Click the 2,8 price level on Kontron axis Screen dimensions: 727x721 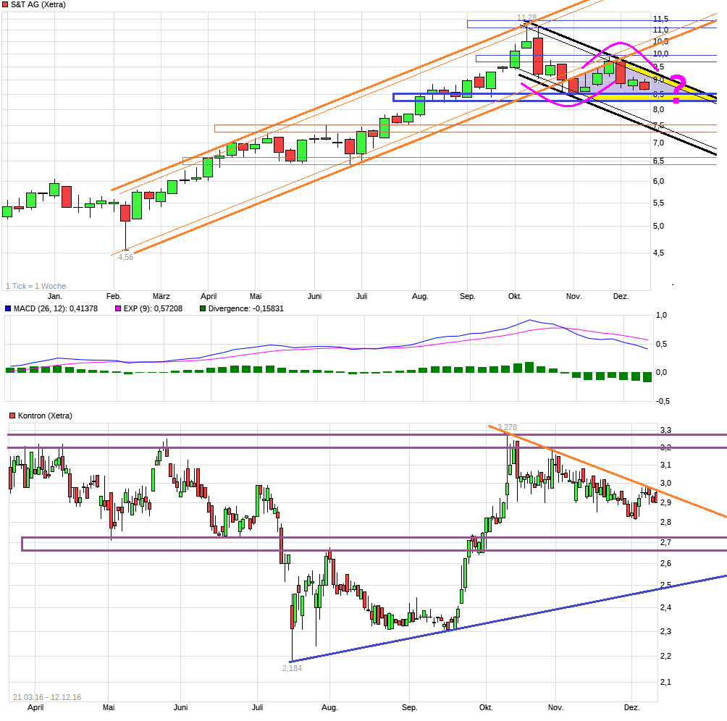pyautogui.click(x=665, y=522)
